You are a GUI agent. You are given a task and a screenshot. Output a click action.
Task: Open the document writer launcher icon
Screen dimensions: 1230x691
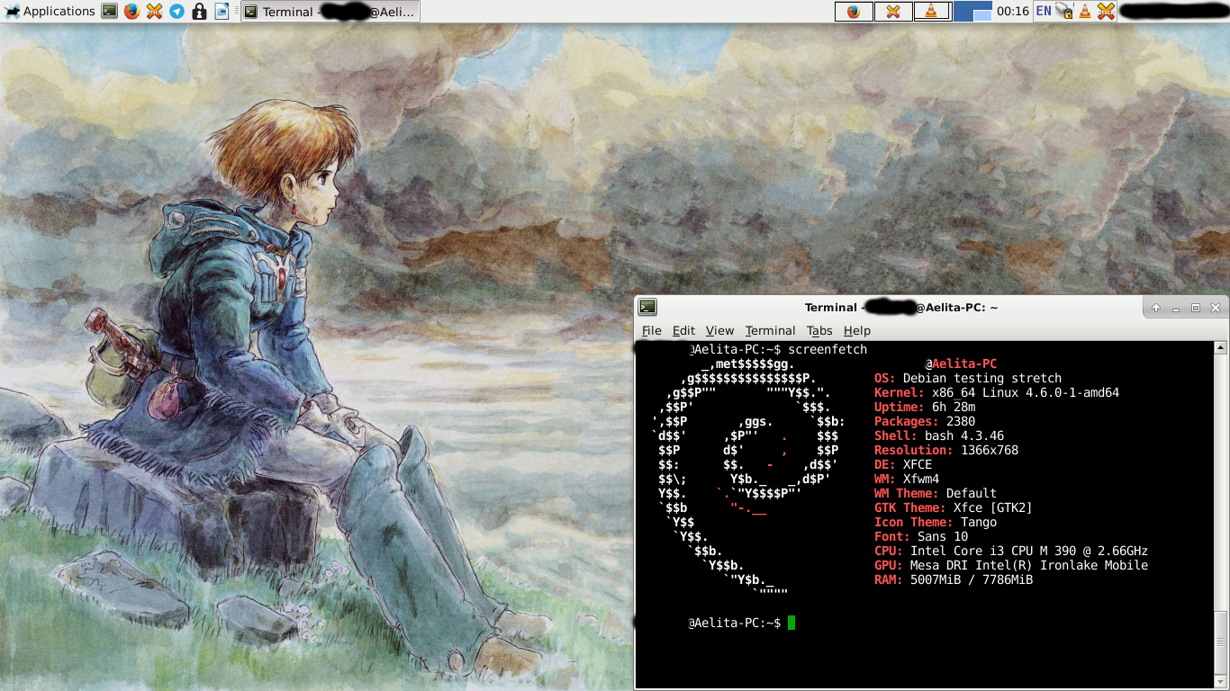click(x=222, y=12)
